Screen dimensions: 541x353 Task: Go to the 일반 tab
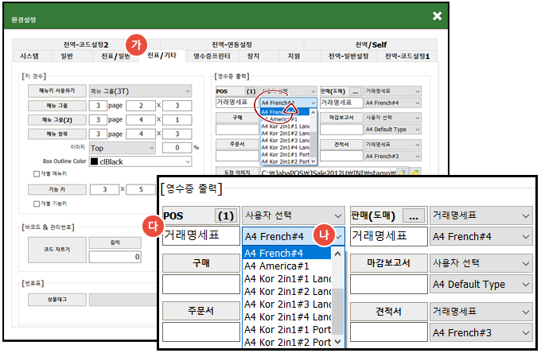coord(67,56)
